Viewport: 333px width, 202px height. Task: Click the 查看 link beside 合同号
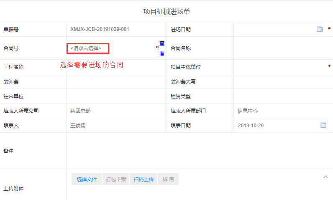162,48
